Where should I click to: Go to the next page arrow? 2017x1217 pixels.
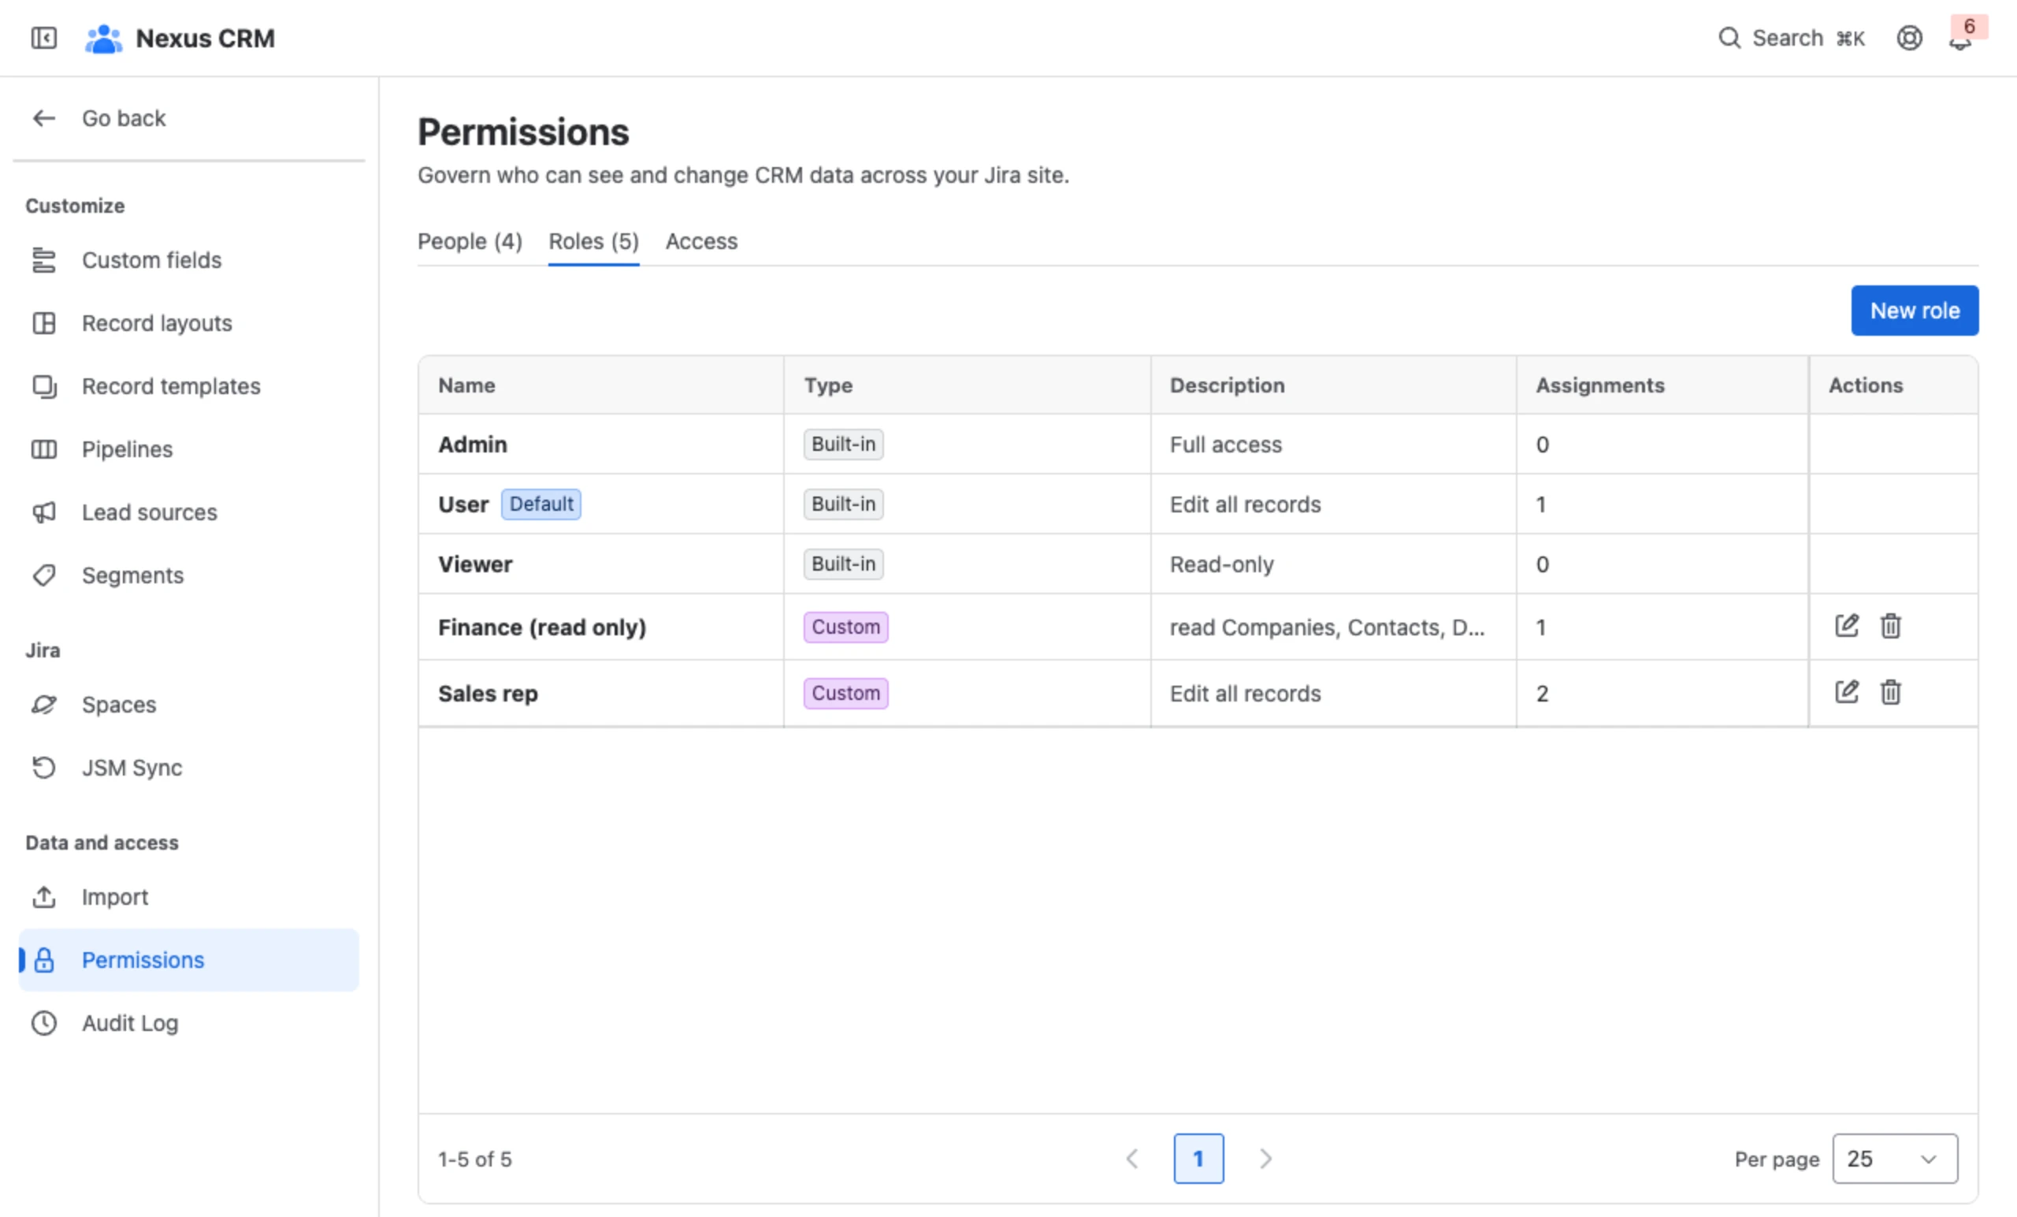click(1265, 1158)
